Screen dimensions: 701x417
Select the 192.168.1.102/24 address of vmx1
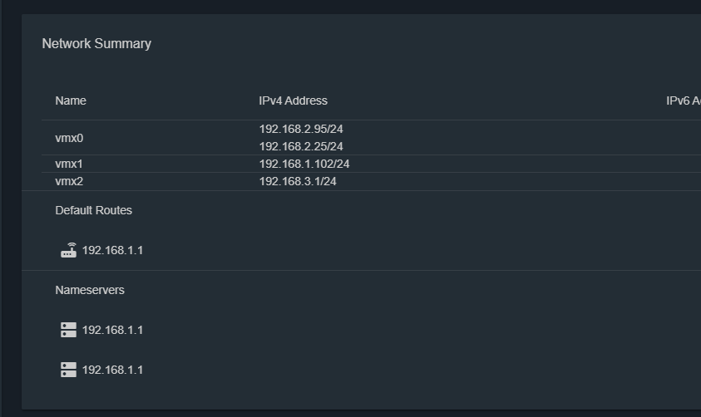[304, 164]
